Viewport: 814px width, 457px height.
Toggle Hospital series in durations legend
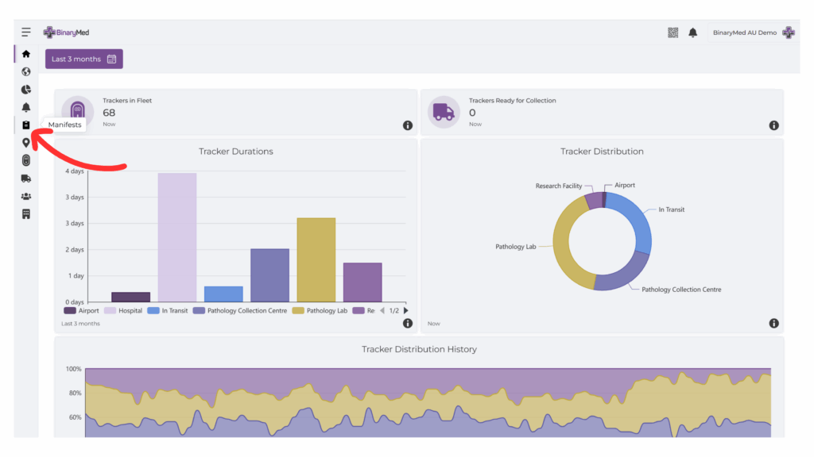point(124,311)
